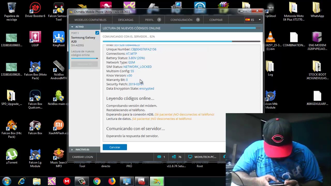This screenshot has height=186, width=331.
Task: Click the Esperando la respuesta del servidor line
Action: 132,136
